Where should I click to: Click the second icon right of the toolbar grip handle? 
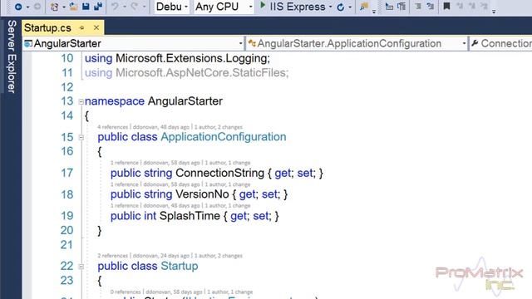(x=401, y=6)
